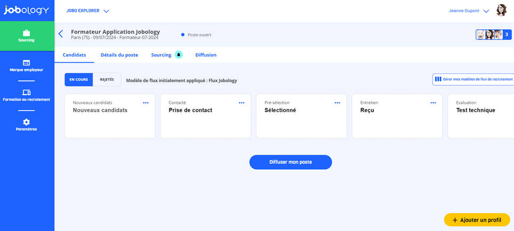Click the Test technique column title
514x231 pixels.
[x=476, y=110]
